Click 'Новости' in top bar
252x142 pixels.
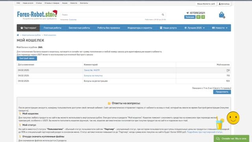[x=74, y=3]
